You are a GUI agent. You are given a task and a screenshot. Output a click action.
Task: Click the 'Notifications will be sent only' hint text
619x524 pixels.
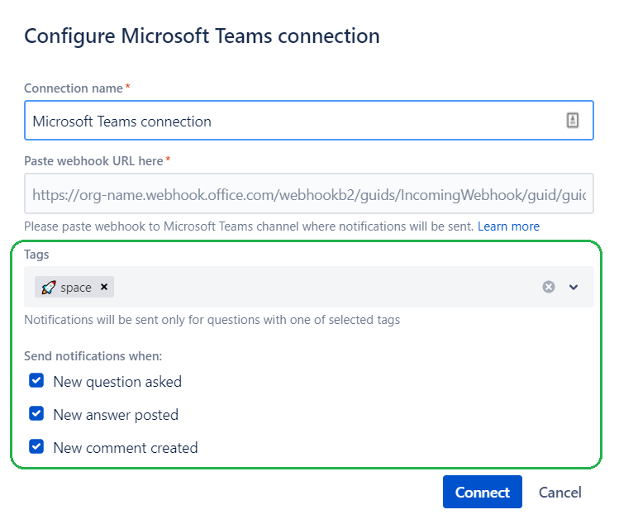(x=212, y=320)
